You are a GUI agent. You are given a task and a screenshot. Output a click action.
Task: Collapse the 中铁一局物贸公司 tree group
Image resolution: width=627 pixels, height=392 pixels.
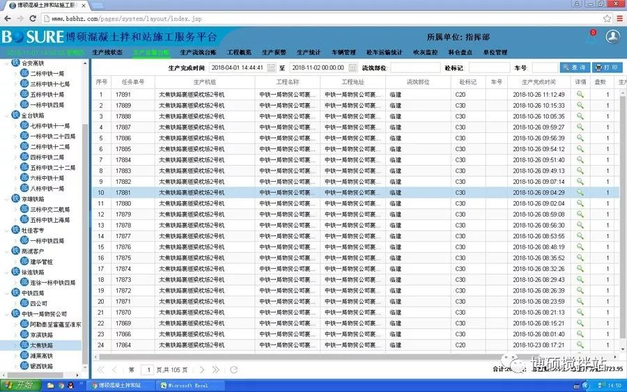(x=6, y=314)
